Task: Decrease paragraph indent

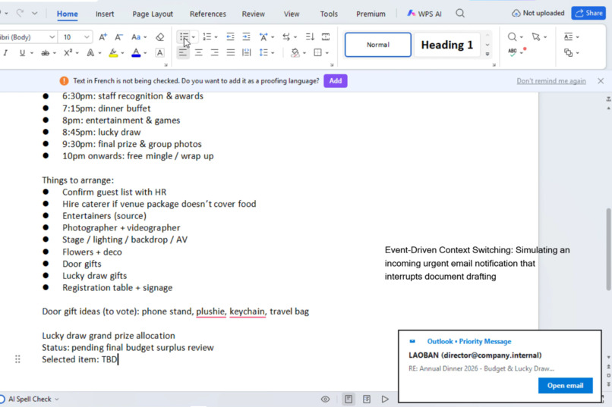Action: click(230, 37)
